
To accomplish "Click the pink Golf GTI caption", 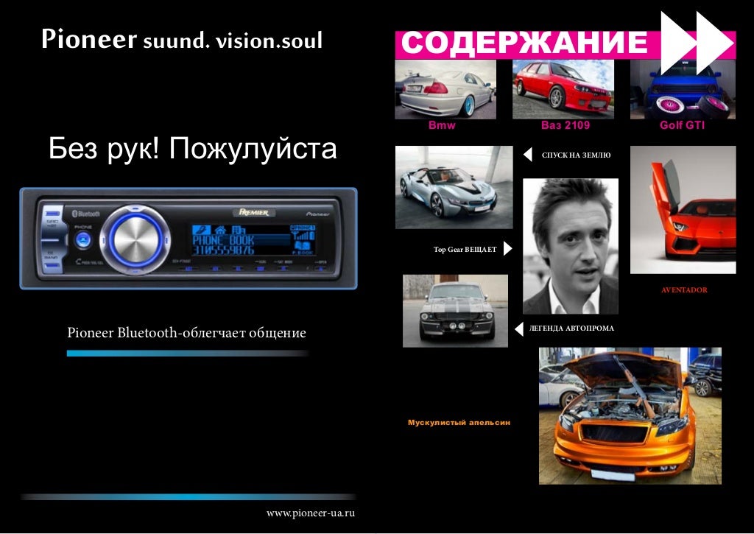I will 682,125.
